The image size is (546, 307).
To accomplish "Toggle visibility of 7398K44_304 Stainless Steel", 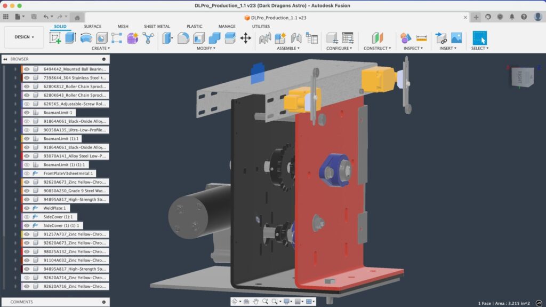I will (27, 78).
